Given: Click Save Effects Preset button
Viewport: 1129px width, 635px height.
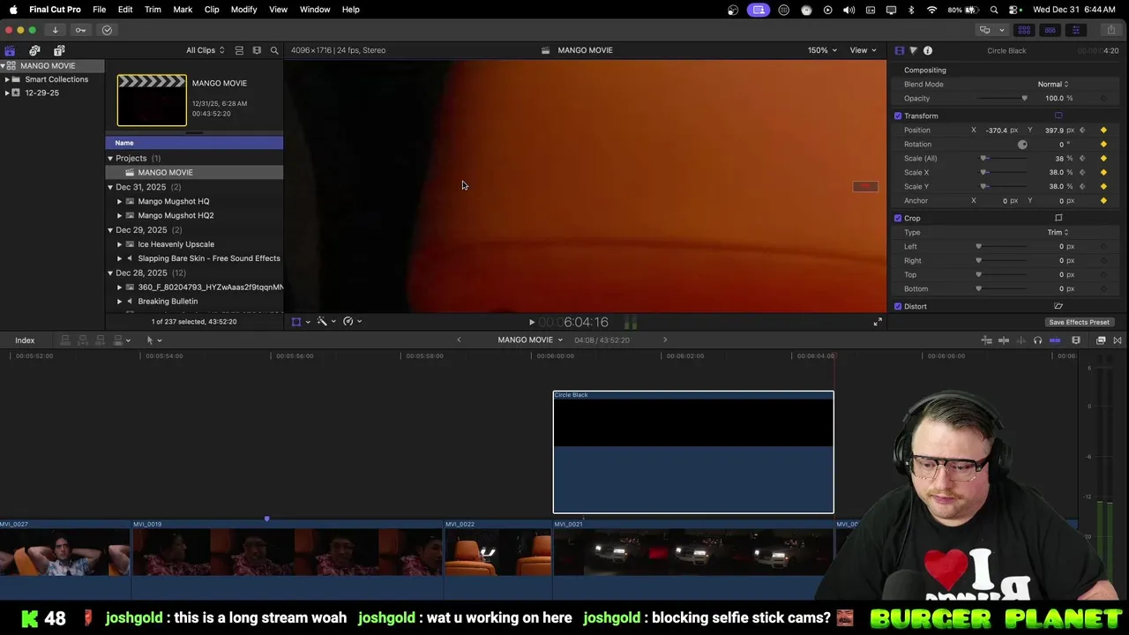Looking at the screenshot, I should 1079,322.
